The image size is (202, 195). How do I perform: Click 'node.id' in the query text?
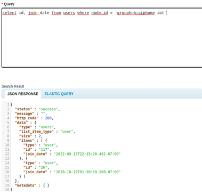[x=100, y=13]
